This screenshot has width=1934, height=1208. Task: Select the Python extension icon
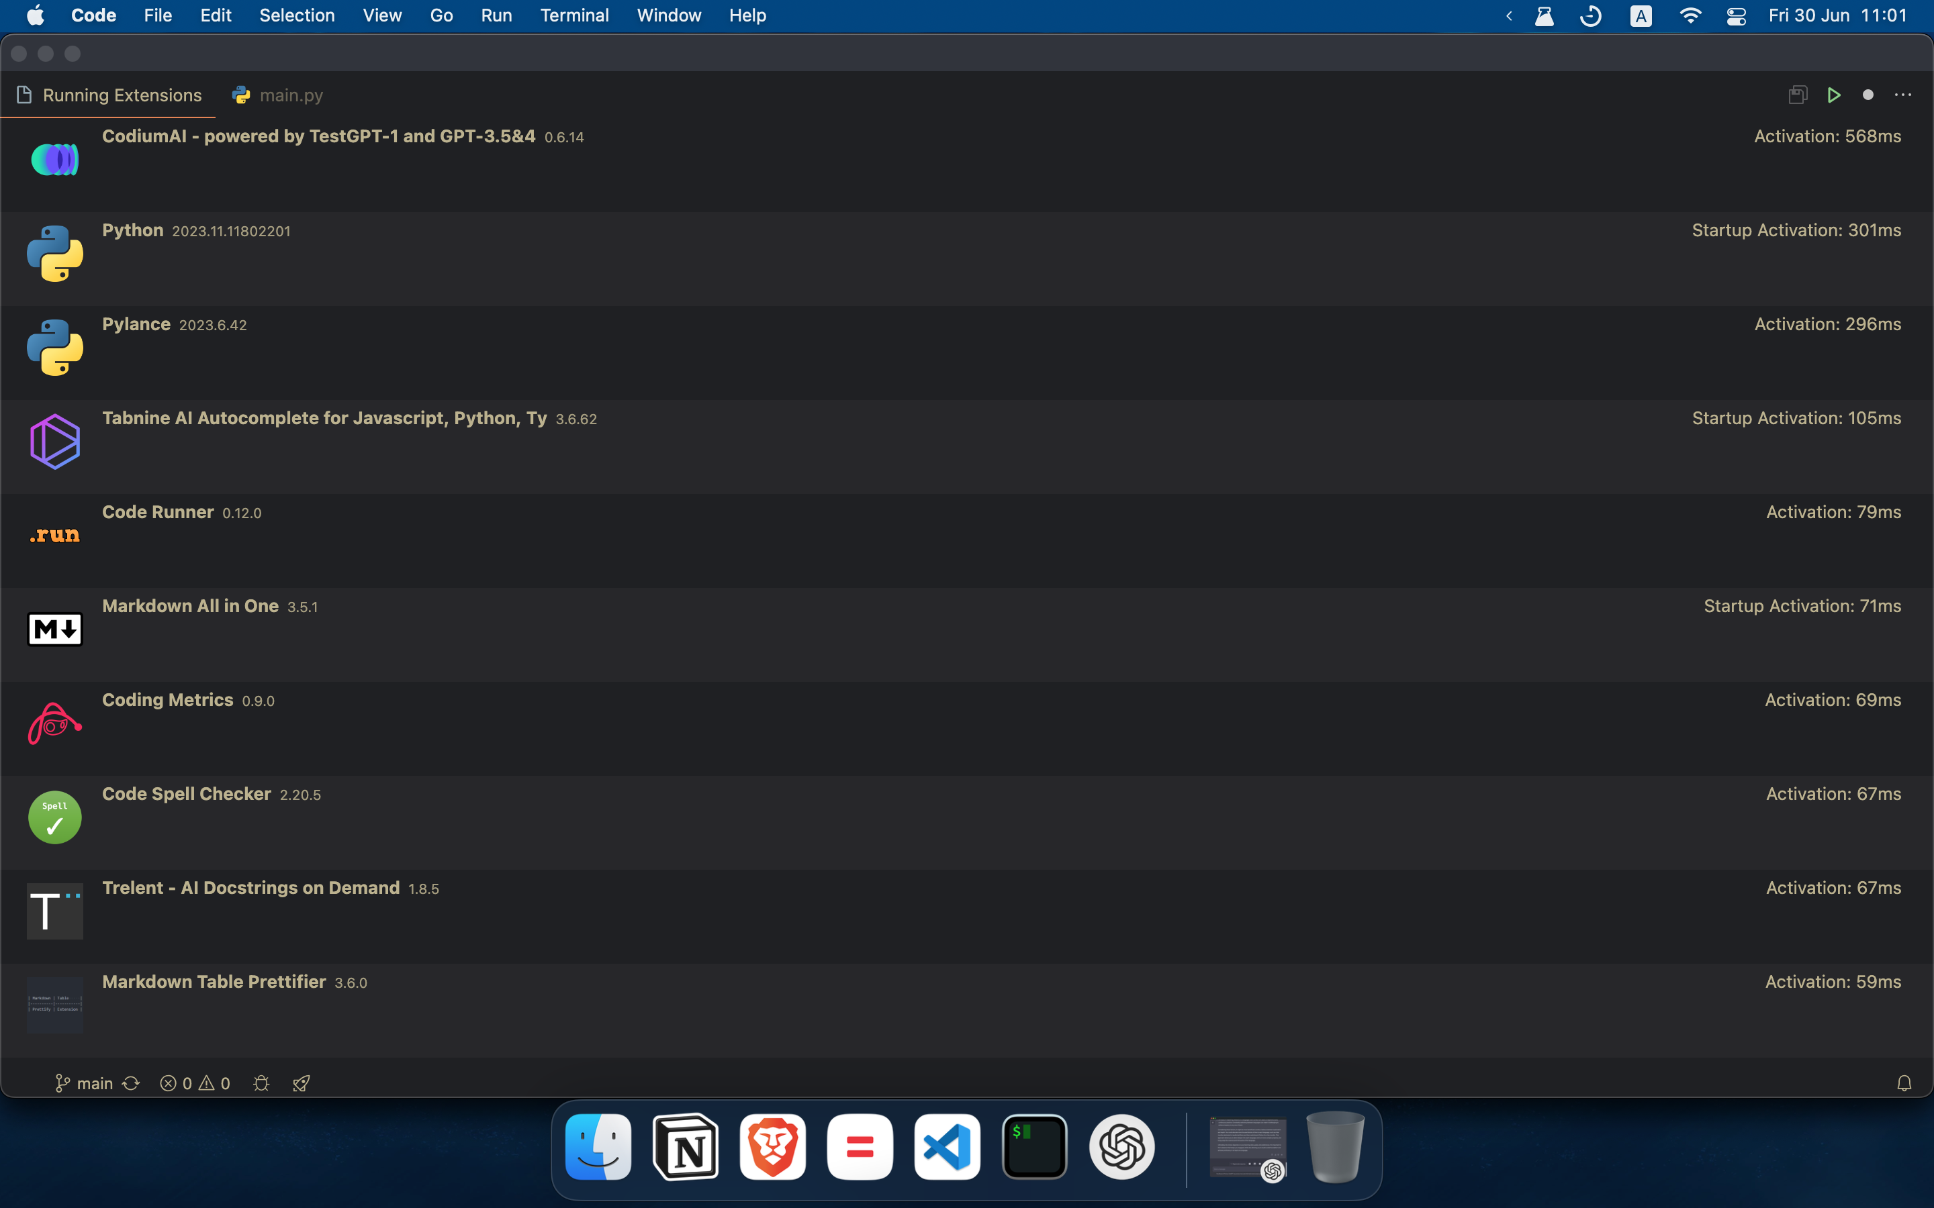54,253
